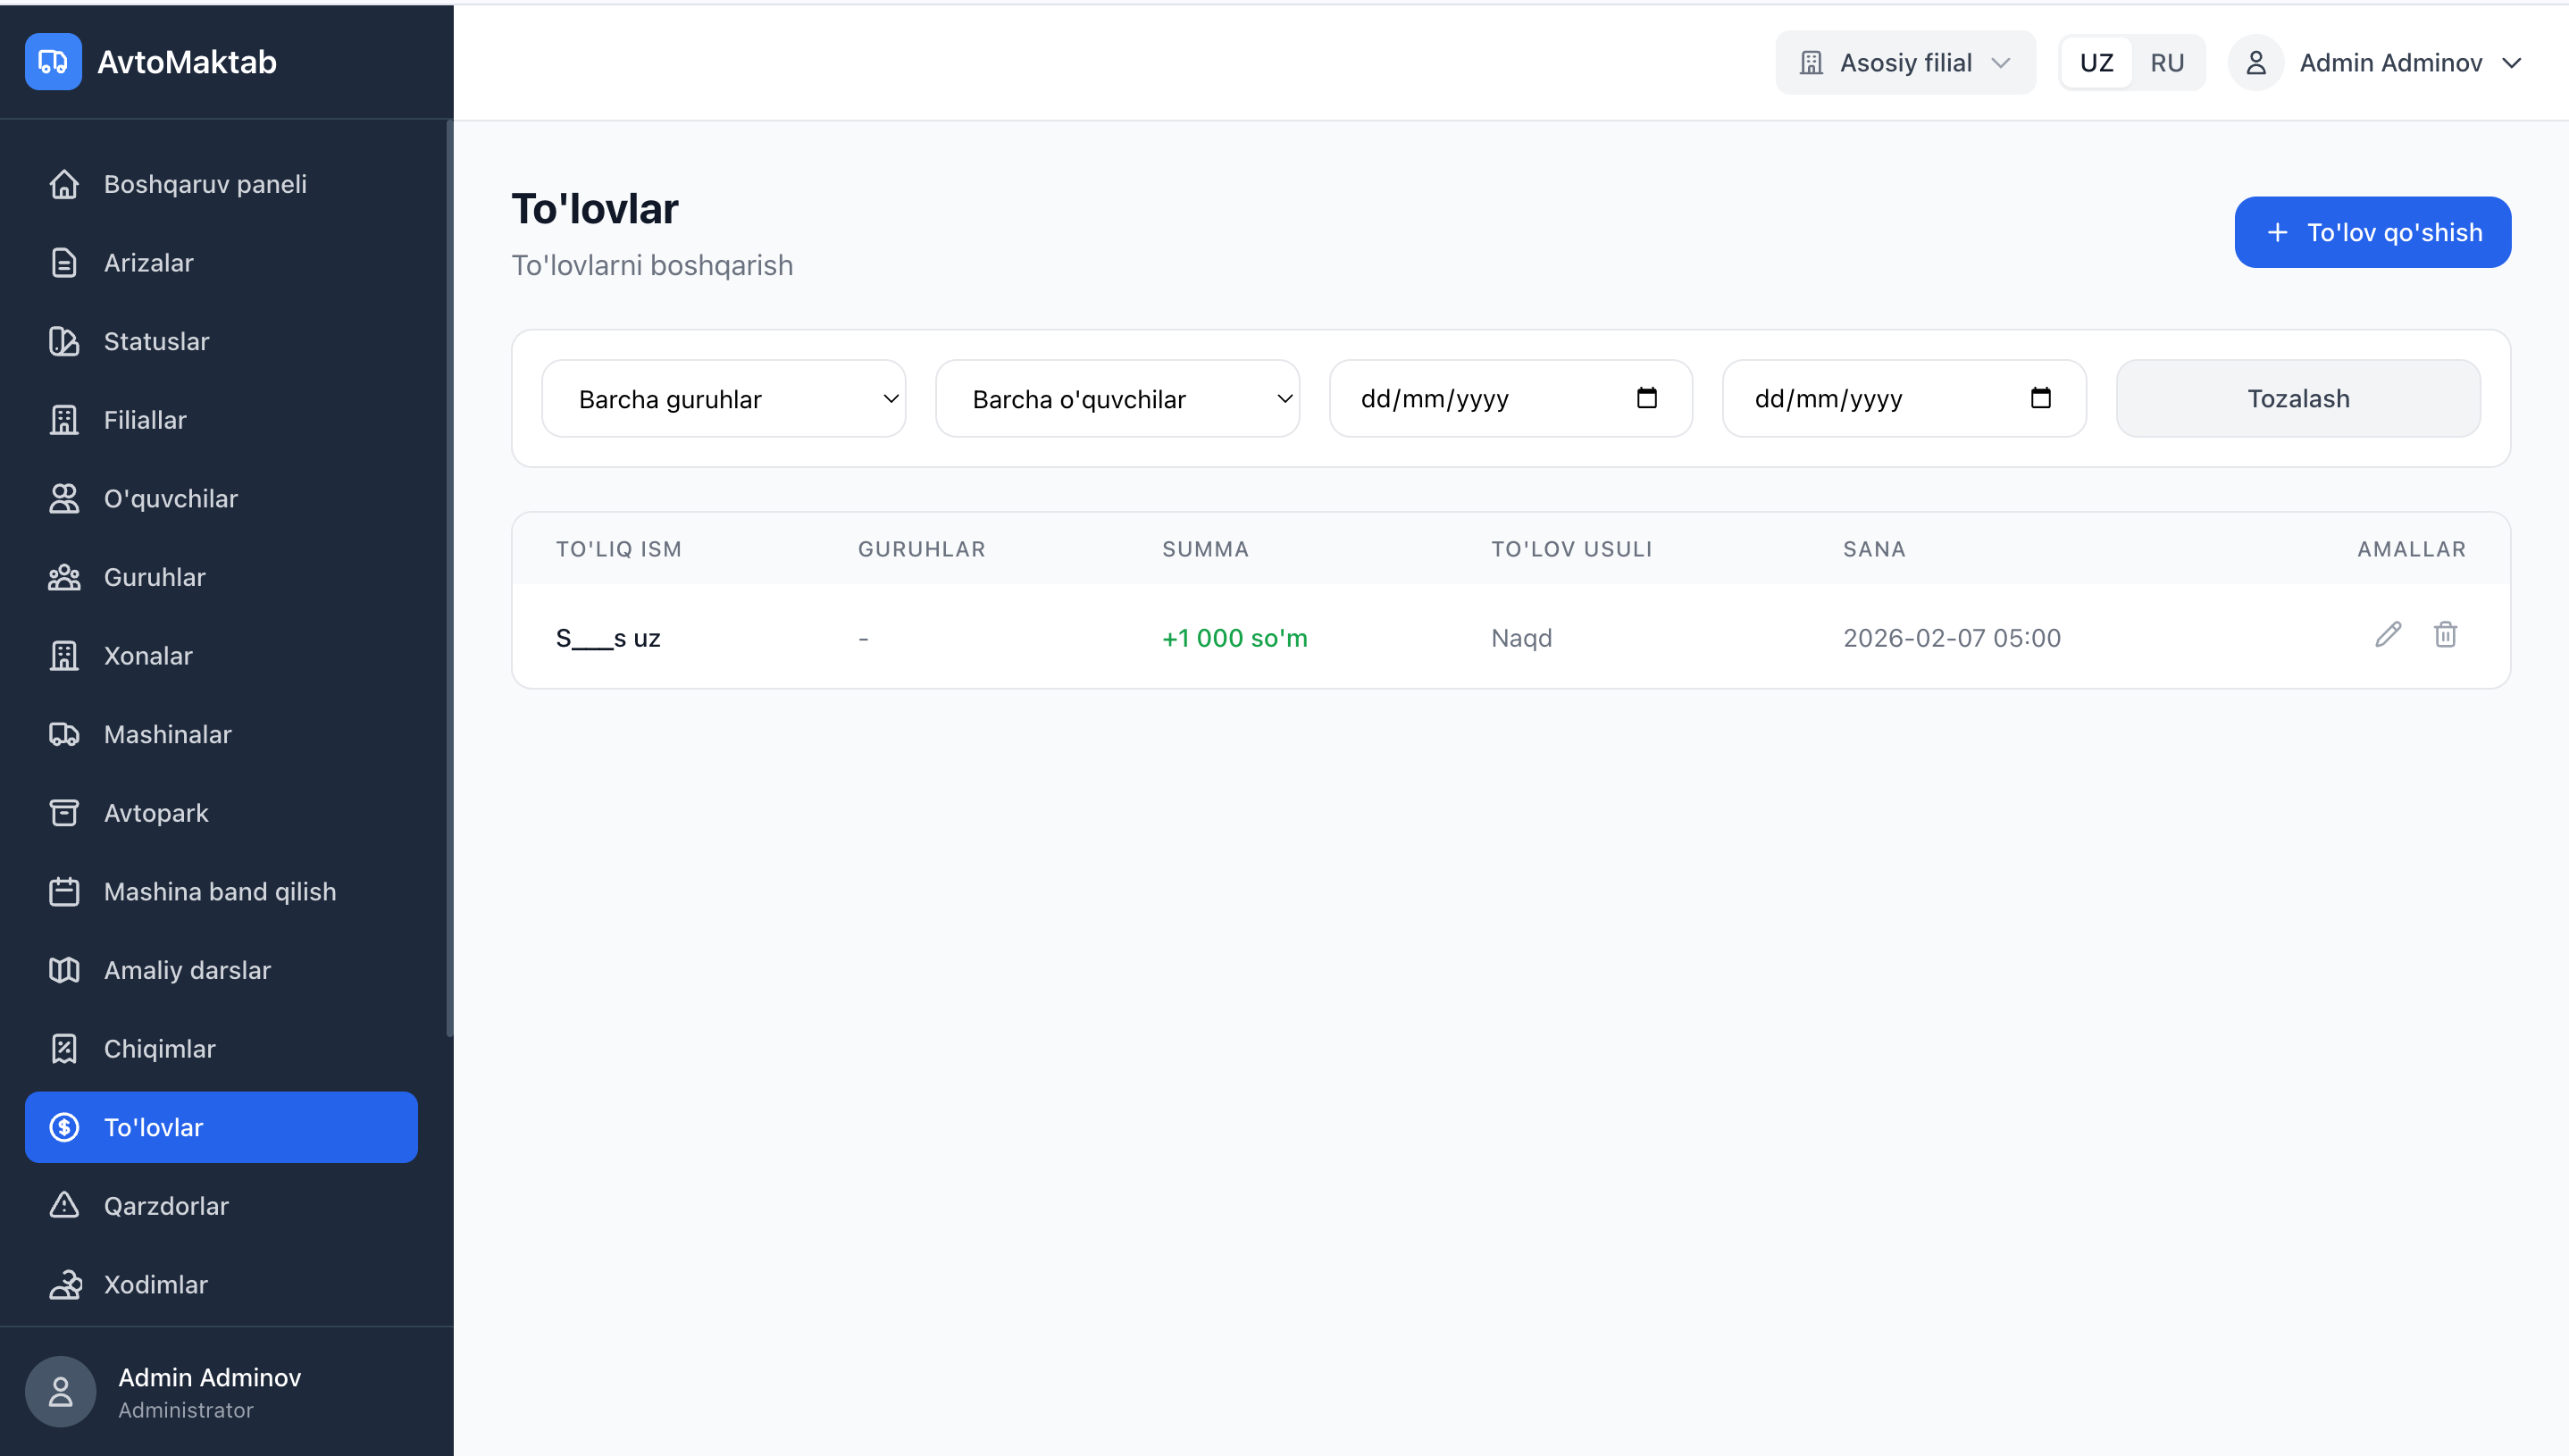Click the pencil edit icon in payment row
The image size is (2569, 1456).
2387,635
